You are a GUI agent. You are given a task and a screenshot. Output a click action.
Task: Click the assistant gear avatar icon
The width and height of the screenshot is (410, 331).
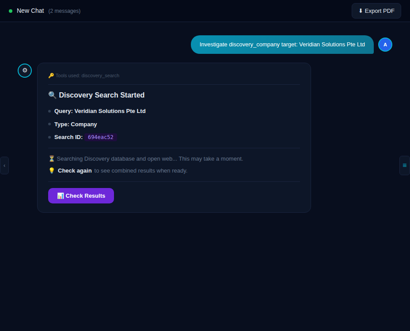(25, 70)
